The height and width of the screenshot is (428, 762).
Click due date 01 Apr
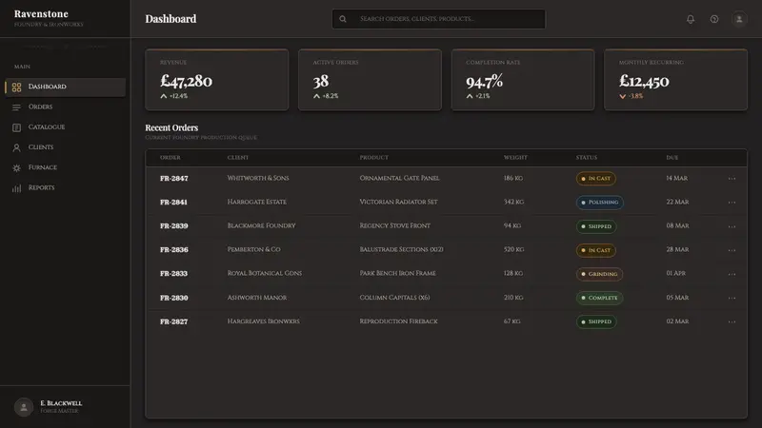tap(675, 273)
